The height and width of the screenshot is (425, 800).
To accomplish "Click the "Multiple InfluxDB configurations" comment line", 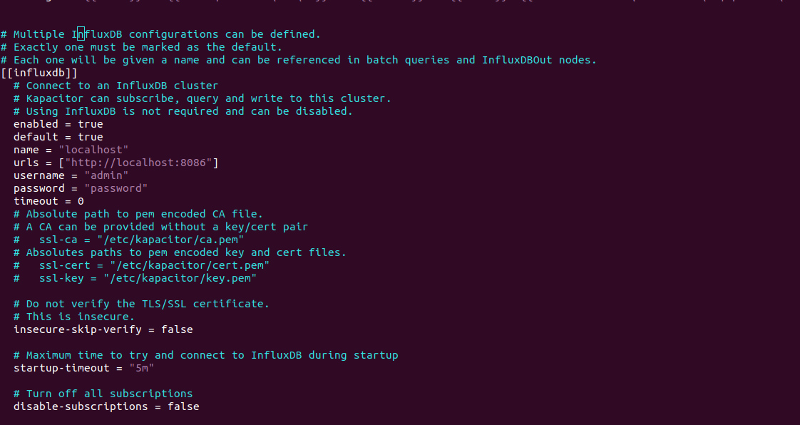I will click(160, 34).
